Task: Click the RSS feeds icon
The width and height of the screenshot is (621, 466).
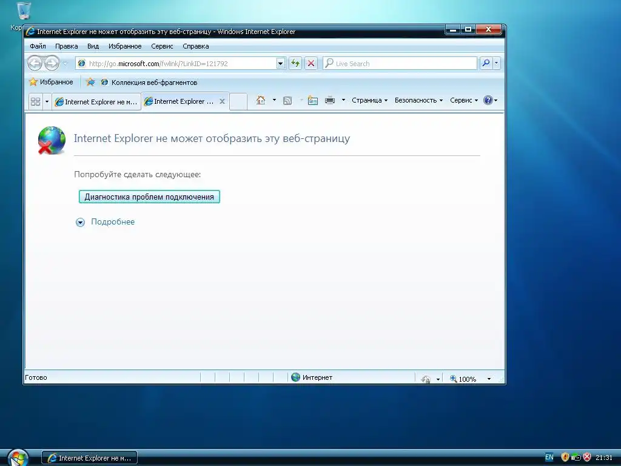Action: pyautogui.click(x=287, y=101)
